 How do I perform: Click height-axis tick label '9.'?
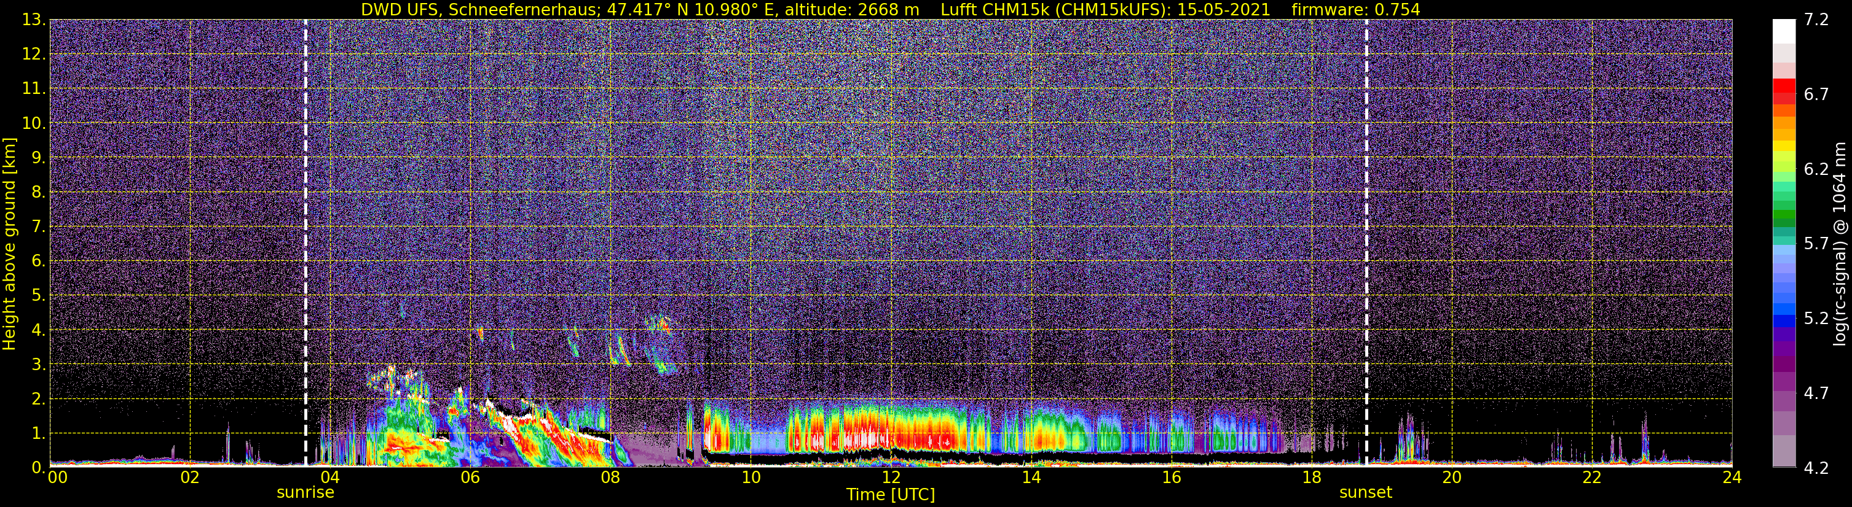tap(39, 158)
